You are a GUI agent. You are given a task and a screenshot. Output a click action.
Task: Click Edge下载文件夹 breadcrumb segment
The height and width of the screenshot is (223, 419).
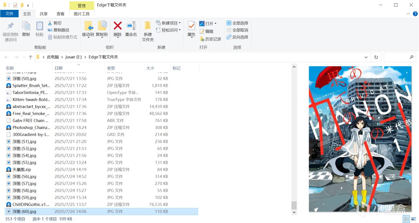103,57
